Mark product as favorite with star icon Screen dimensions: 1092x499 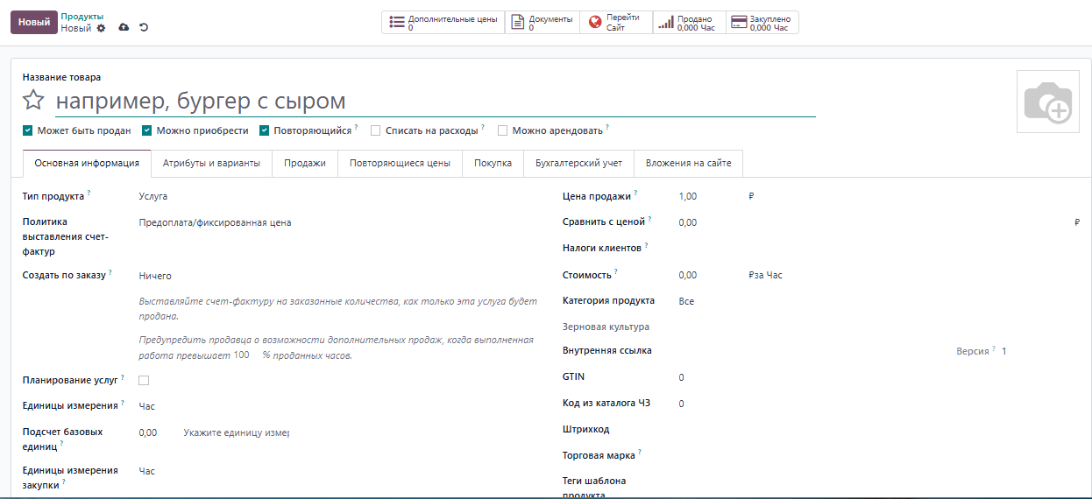point(33,100)
